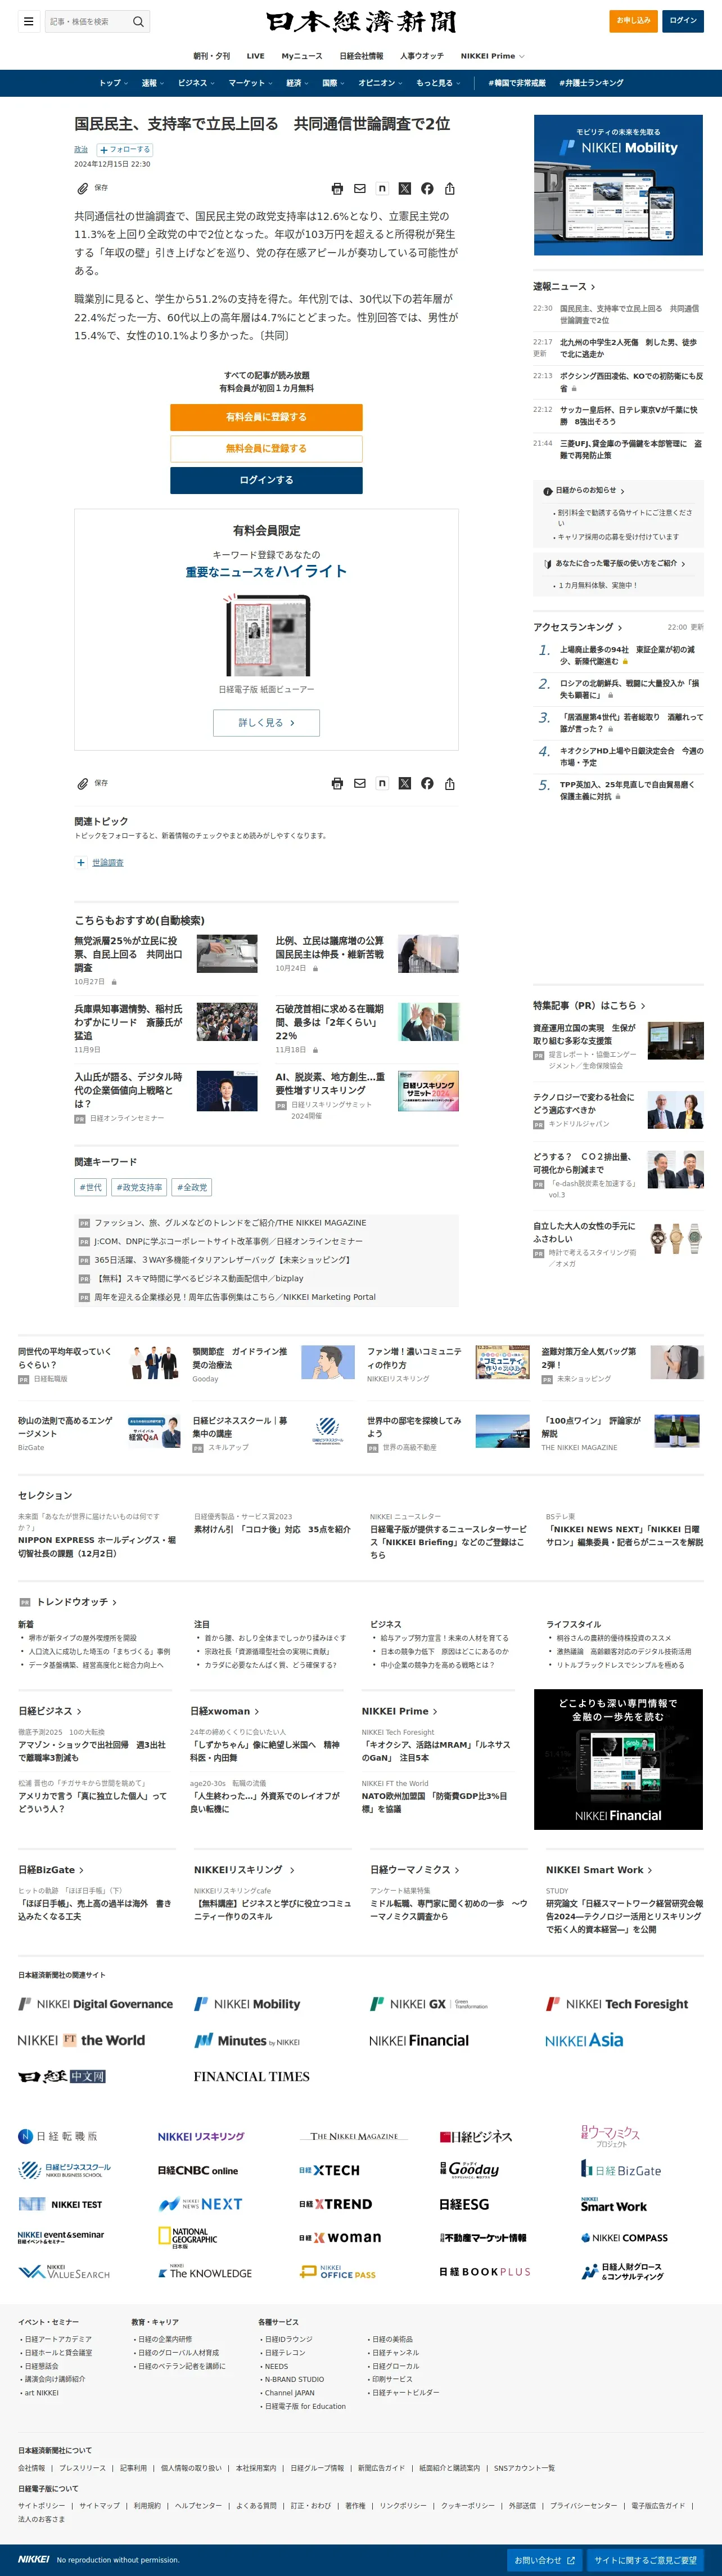This screenshot has height=2576, width=722.
Task: Click the Facebook icon above 関連トピック
Action: [x=427, y=784]
